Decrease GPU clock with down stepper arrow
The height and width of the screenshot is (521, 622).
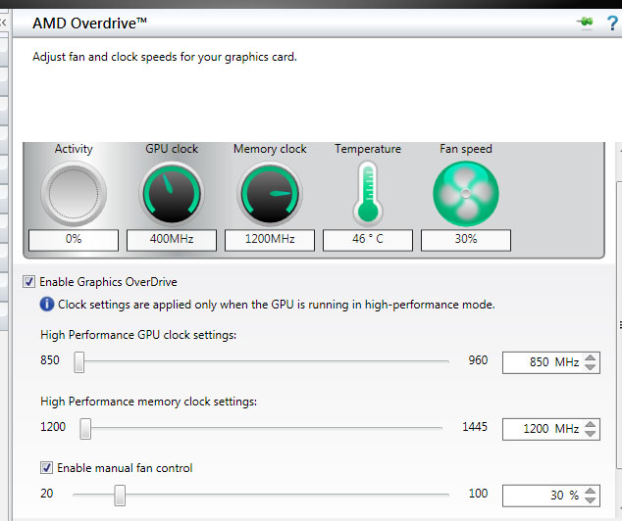click(591, 367)
